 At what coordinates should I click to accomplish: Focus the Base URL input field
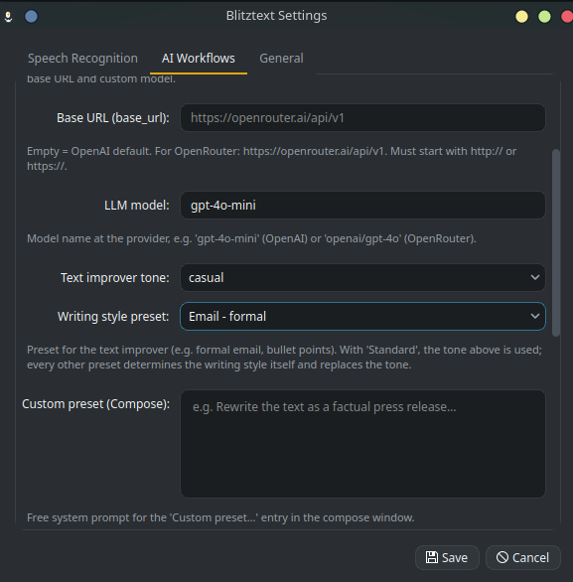point(362,117)
